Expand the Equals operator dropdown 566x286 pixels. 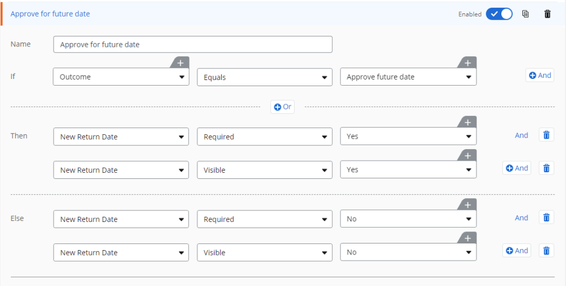coord(265,77)
